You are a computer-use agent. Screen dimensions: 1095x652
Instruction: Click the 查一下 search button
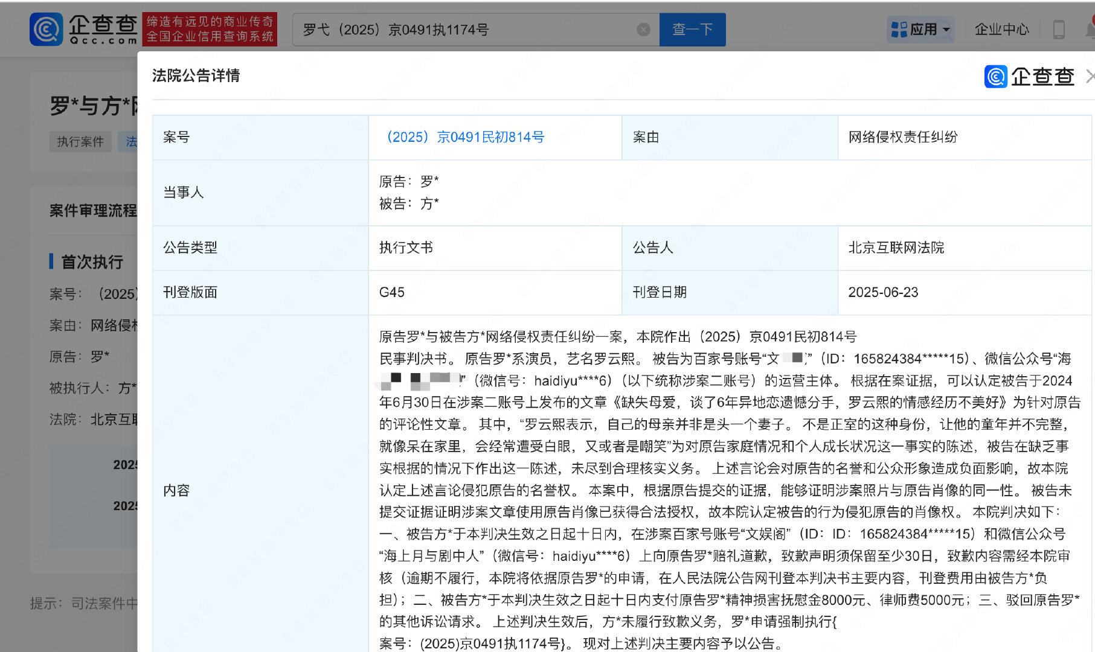[x=692, y=30]
